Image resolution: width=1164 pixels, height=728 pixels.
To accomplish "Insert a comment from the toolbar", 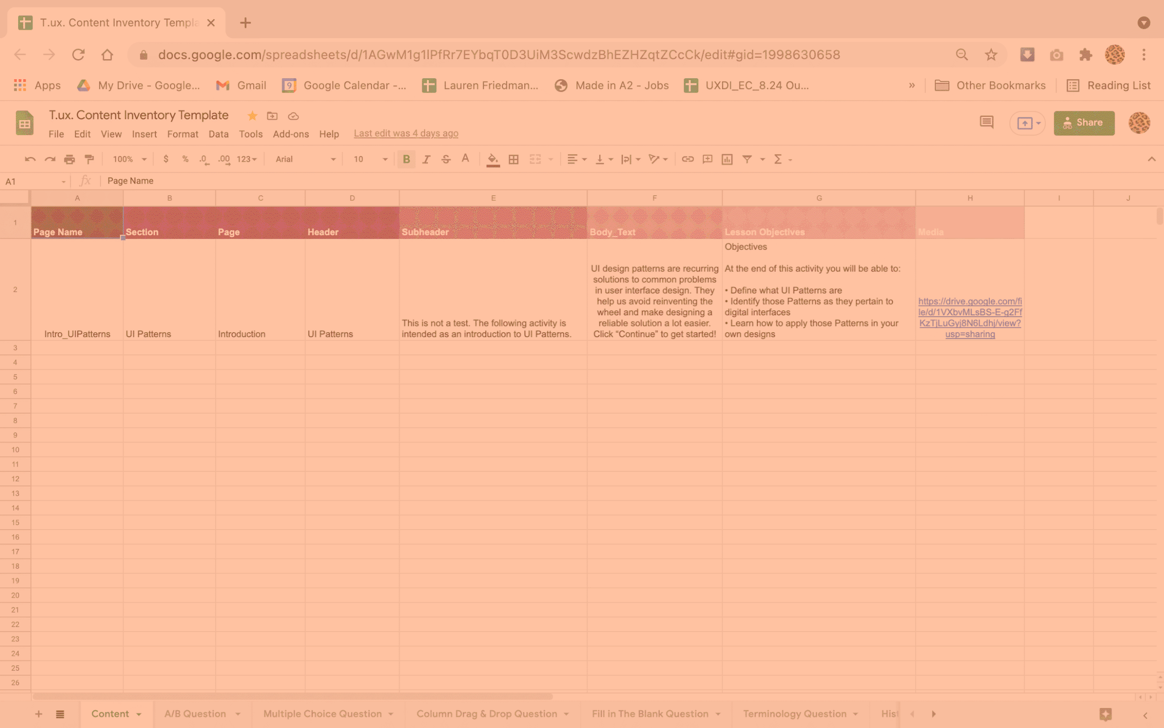I will 707,159.
